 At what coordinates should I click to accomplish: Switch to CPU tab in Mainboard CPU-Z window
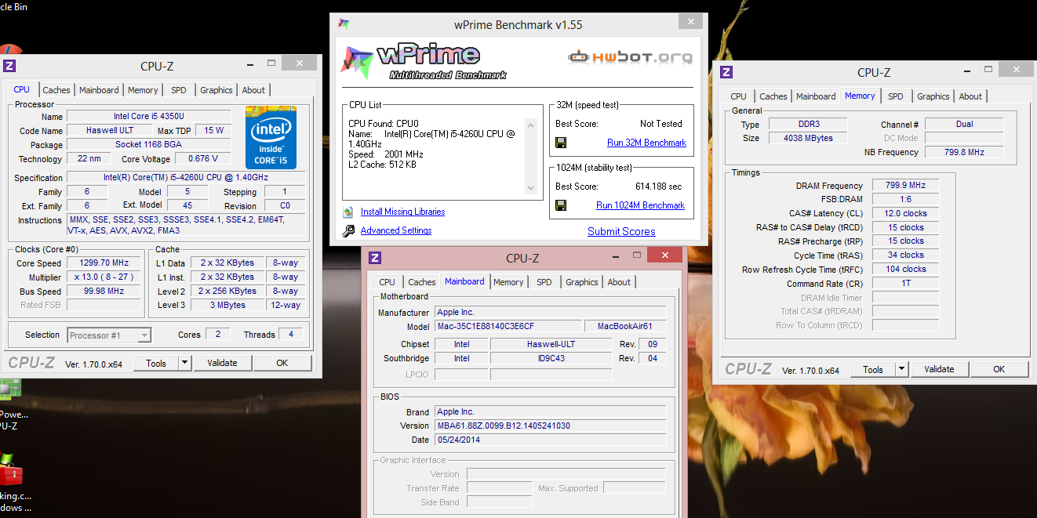388,282
